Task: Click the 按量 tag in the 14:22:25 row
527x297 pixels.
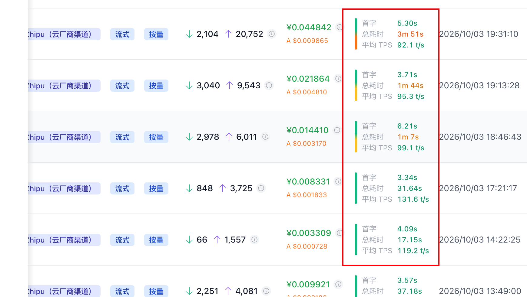Action: pos(156,240)
